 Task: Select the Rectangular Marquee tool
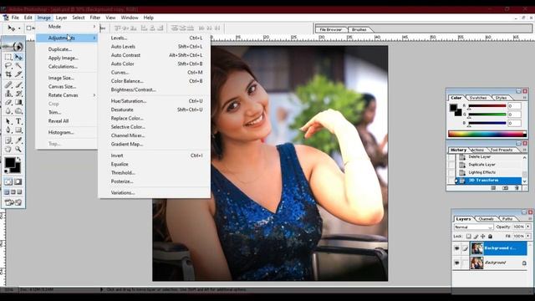(8, 57)
